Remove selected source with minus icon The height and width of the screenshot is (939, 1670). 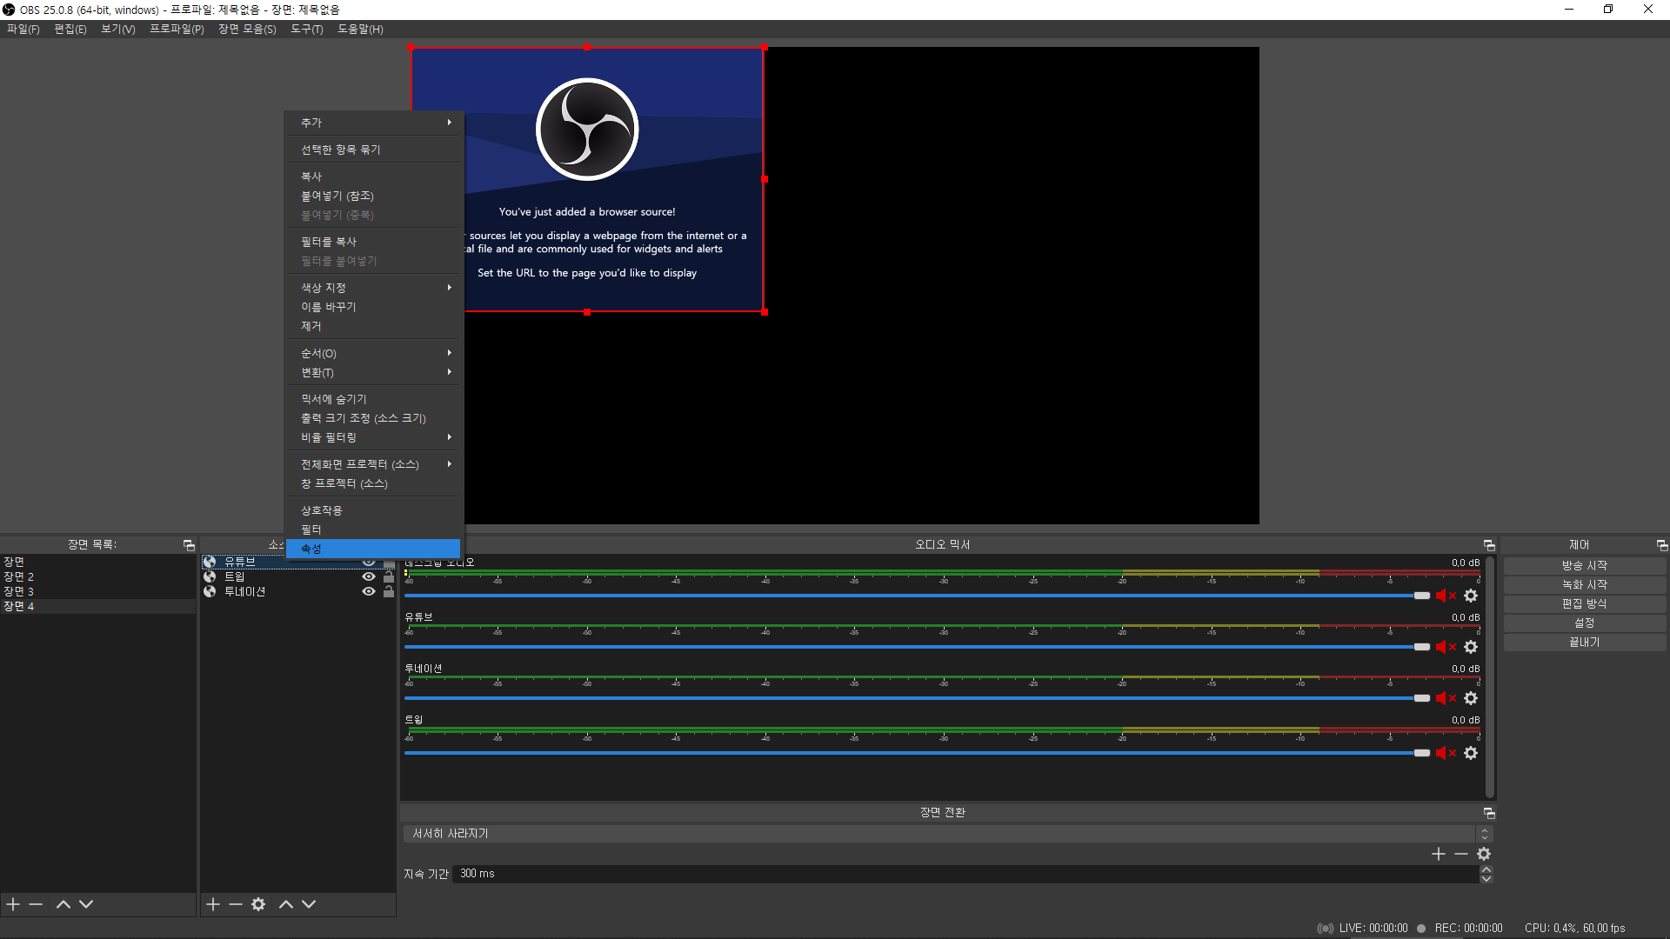(x=236, y=904)
